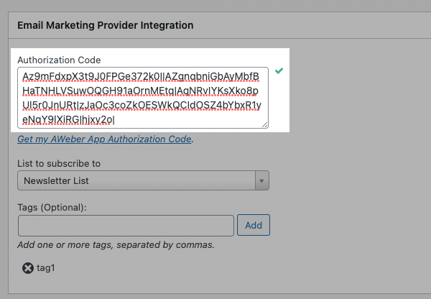Viewport: 431px width, 299px height.
Task: Open the Get my AWeber App Authorization Code link
Action: [x=105, y=139]
